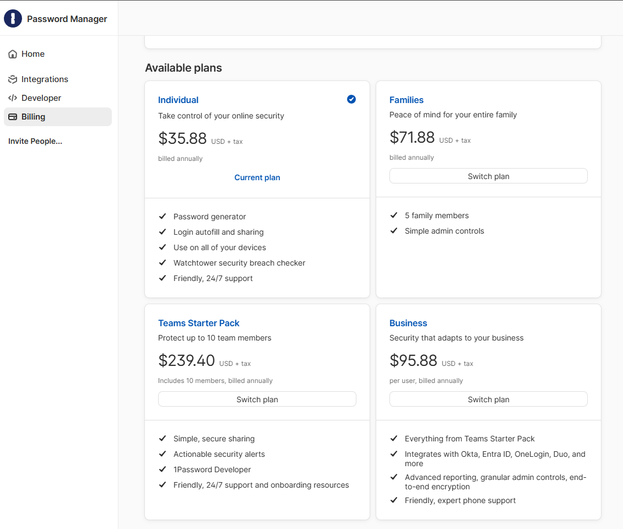Click the Home icon in sidebar
The image size is (623, 529).
[12, 53]
